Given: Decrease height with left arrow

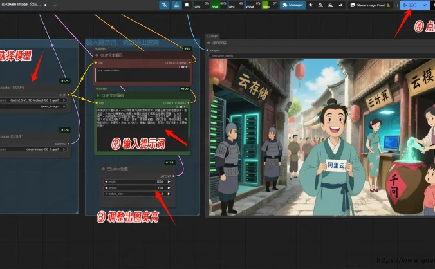Looking at the screenshot, I should (x=106, y=188).
